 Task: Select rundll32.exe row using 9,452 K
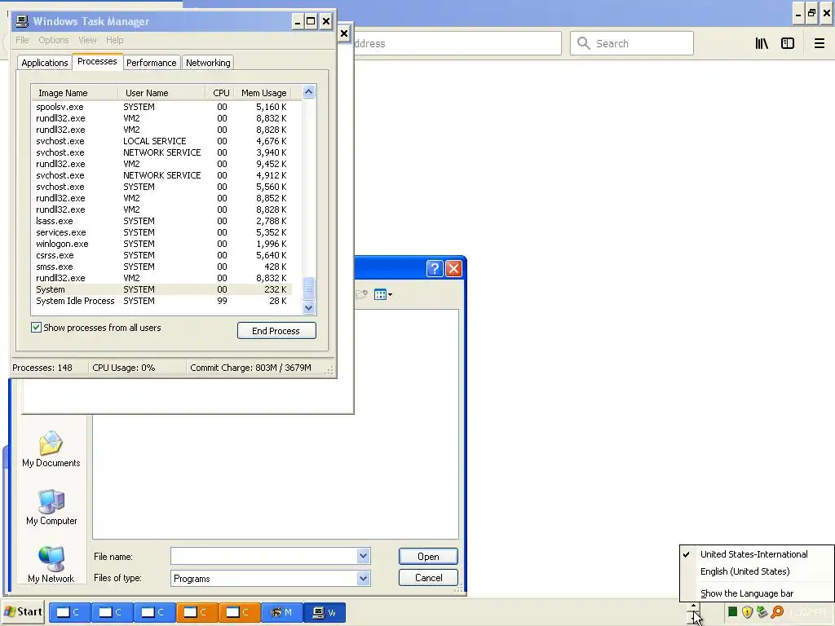(x=161, y=164)
